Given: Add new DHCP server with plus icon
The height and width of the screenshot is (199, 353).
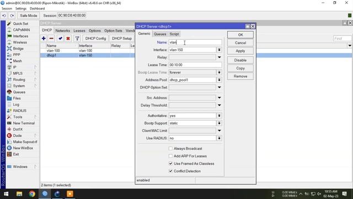Looking at the screenshot, I should (x=44, y=38).
